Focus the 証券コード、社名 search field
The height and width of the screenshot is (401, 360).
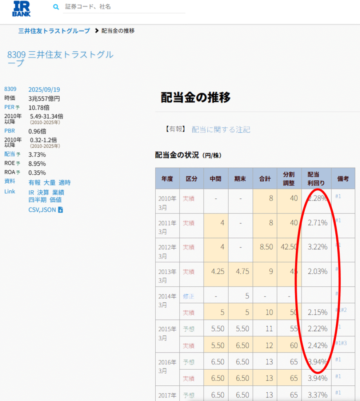(x=124, y=7)
